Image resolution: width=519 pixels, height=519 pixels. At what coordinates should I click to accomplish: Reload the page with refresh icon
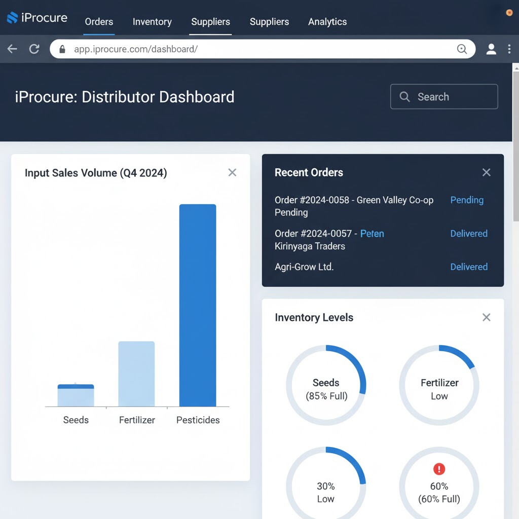[x=34, y=49]
